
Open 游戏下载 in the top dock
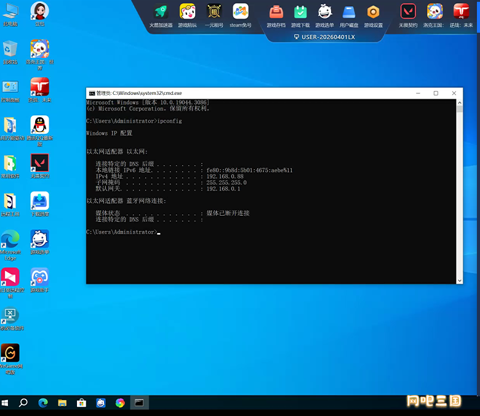coord(300,12)
